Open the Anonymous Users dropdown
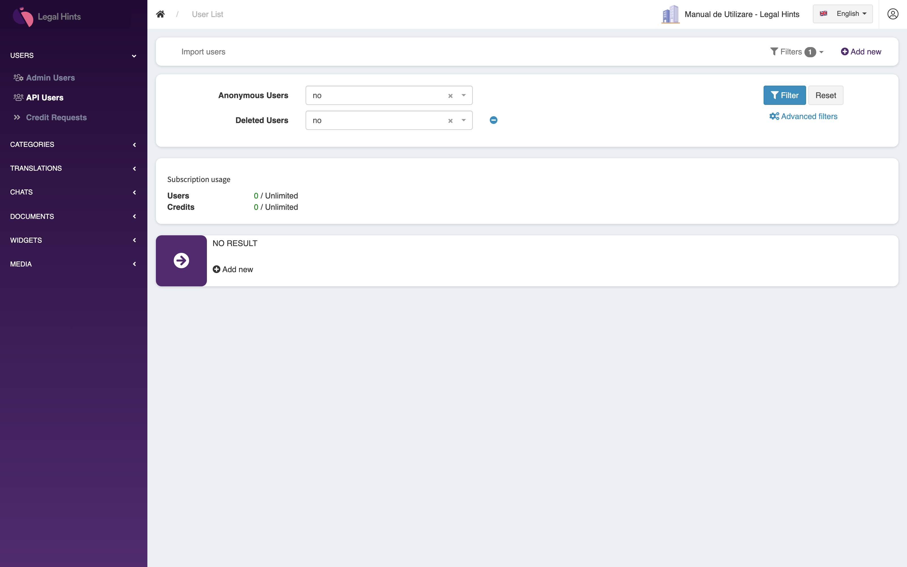The image size is (907, 567). [x=389, y=95]
